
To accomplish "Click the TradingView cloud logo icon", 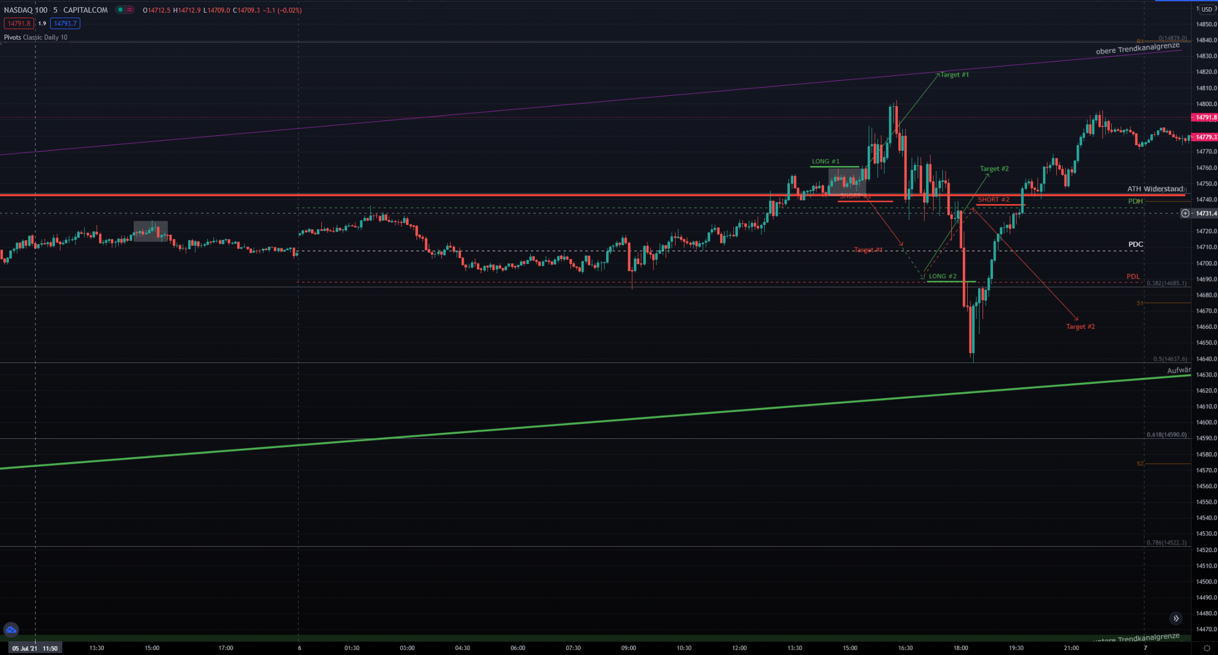I will coord(11,630).
